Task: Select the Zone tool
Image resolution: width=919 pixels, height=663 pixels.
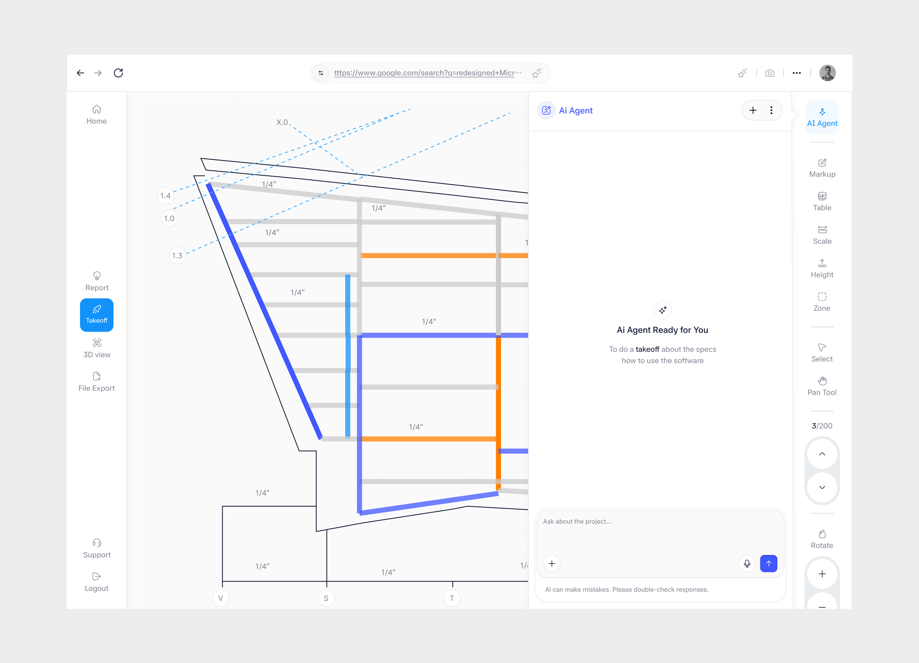Action: (822, 302)
